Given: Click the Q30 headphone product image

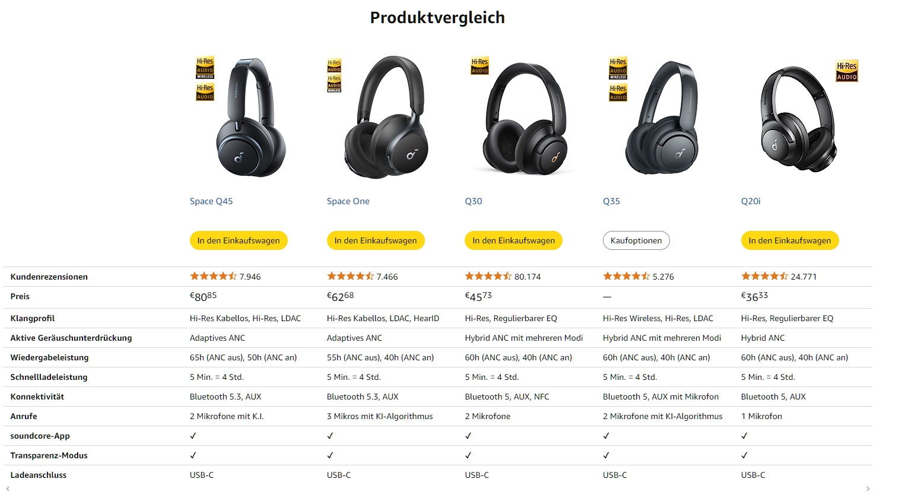Looking at the screenshot, I should (525, 119).
